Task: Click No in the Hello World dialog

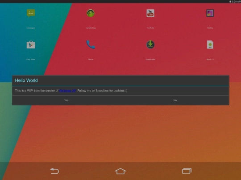Action: coord(175,100)
